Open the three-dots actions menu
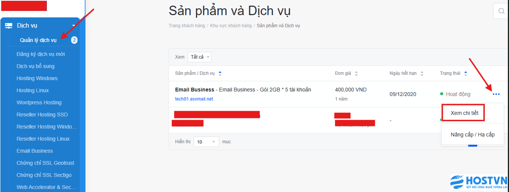Image resolution: width=509 pixels, height=192 pixels. pos(496,94)
